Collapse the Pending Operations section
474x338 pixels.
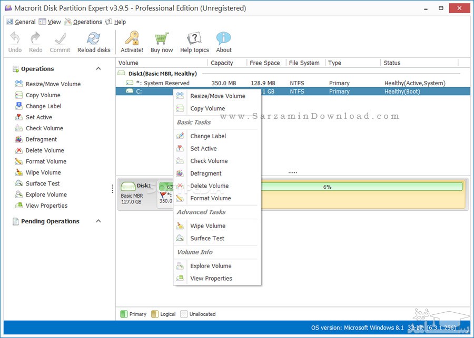click(98, 221)
